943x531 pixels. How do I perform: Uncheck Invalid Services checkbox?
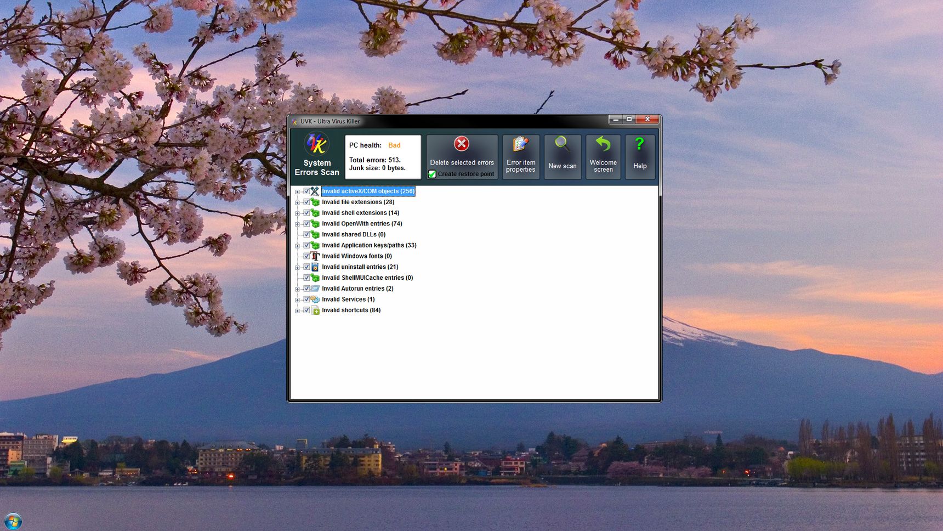[x=306, y=300]
